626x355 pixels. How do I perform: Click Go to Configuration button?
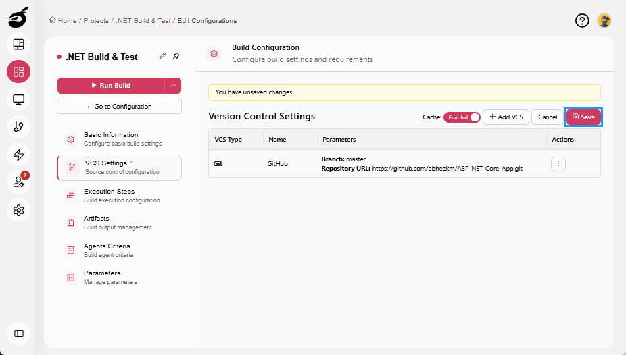click(x=119, y=107)
